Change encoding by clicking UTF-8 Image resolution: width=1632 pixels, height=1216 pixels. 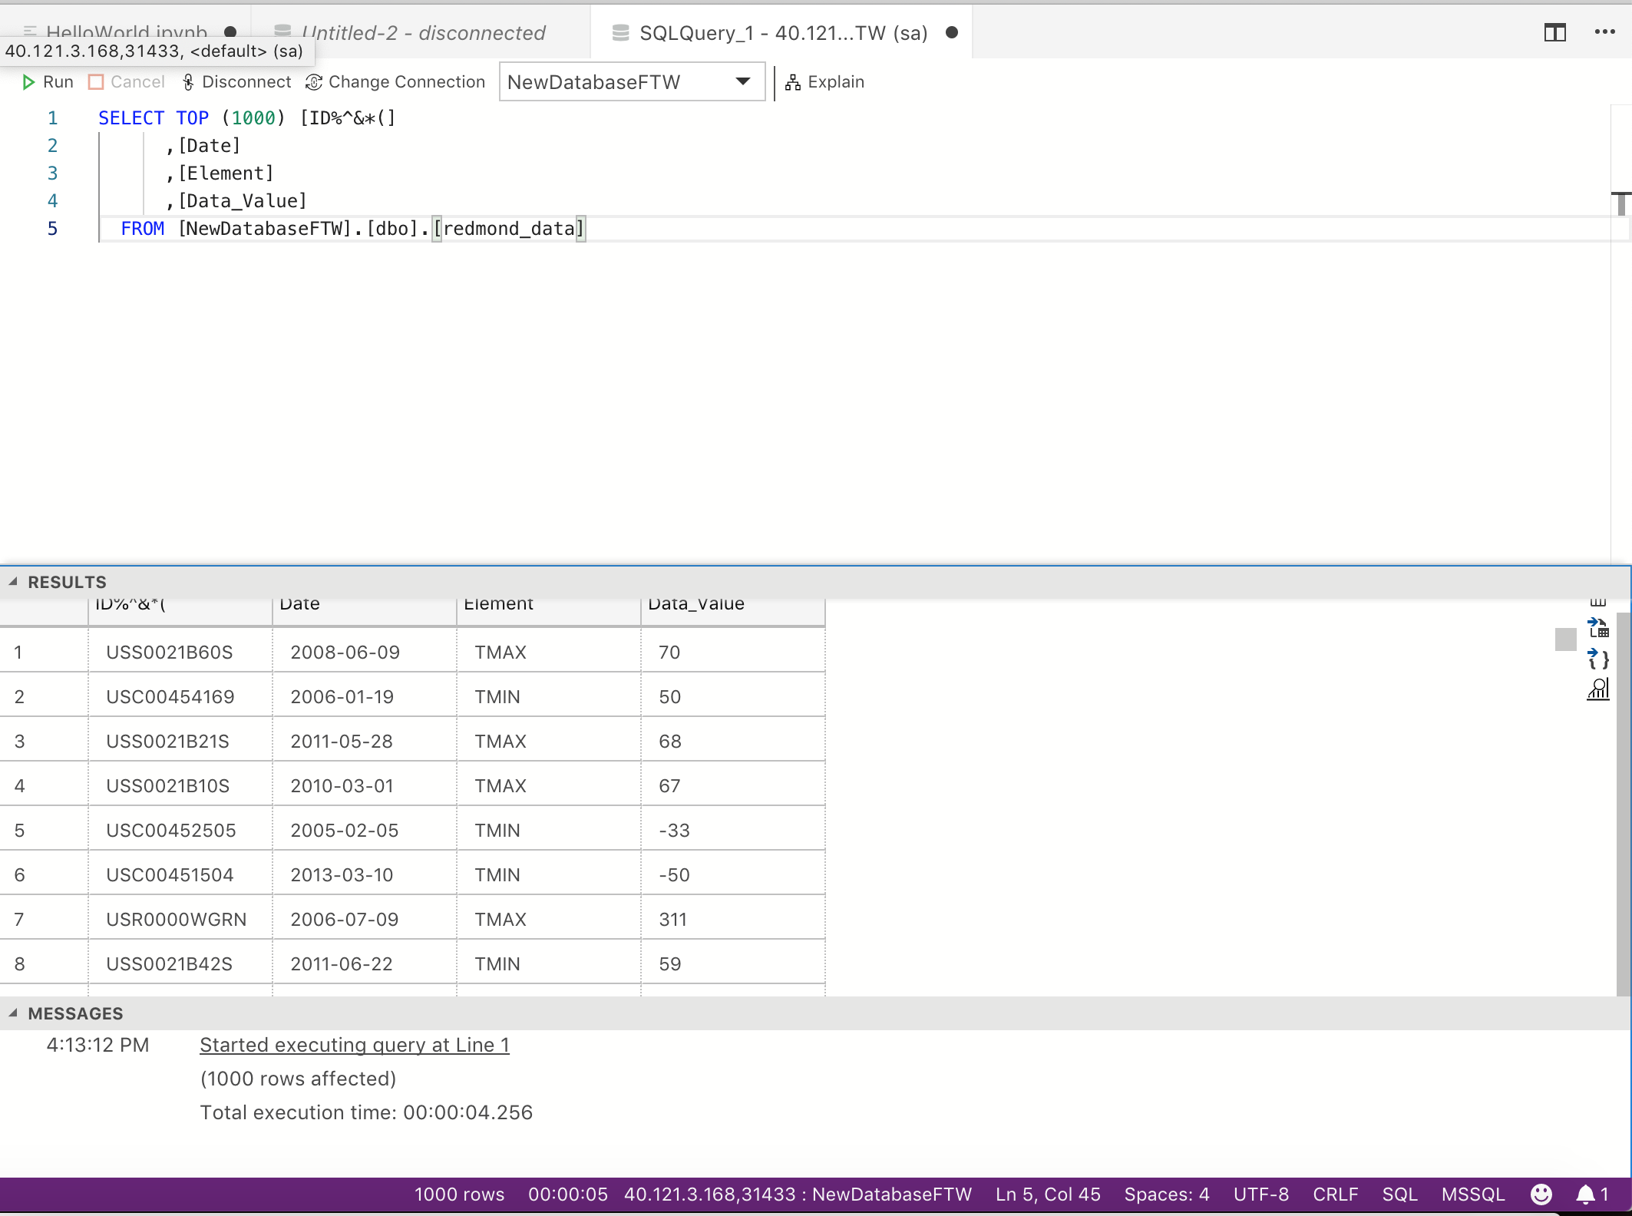point(1260,1195)
